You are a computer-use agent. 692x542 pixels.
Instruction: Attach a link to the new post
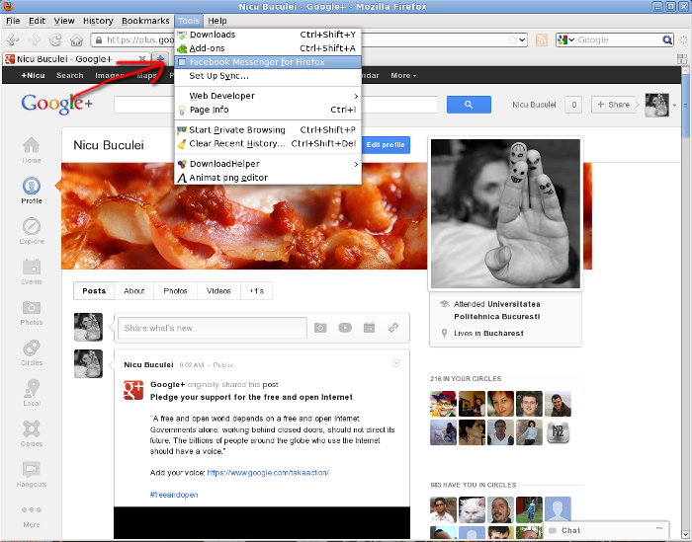coord(393,328)
